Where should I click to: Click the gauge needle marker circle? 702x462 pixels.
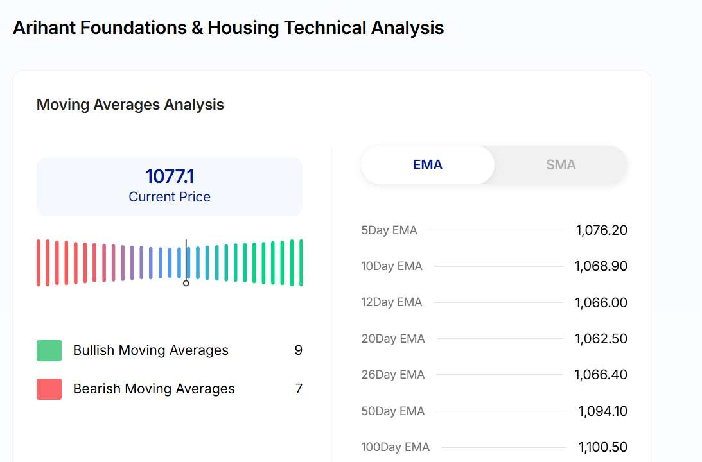coord(186,283)
